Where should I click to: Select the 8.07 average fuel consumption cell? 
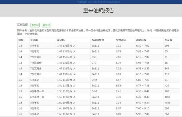tap(118, 108)
